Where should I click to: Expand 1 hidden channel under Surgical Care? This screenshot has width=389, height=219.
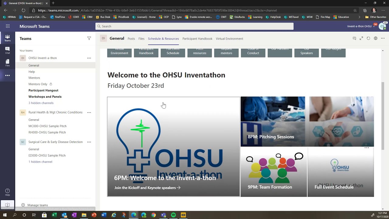(x=40, y=162)
